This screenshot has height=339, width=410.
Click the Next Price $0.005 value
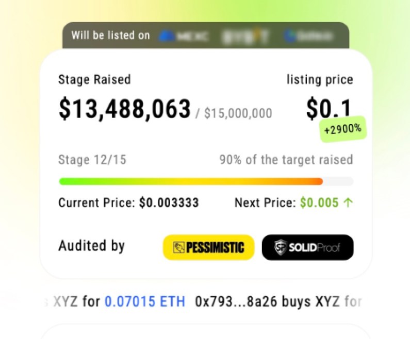pyautogui.click(x=319, y=203)
